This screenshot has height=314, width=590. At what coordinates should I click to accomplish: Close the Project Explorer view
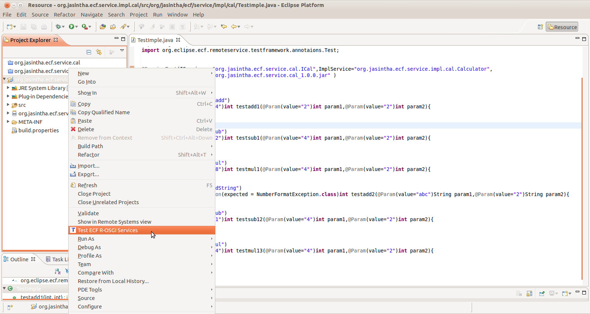click(x=56, y=40)
